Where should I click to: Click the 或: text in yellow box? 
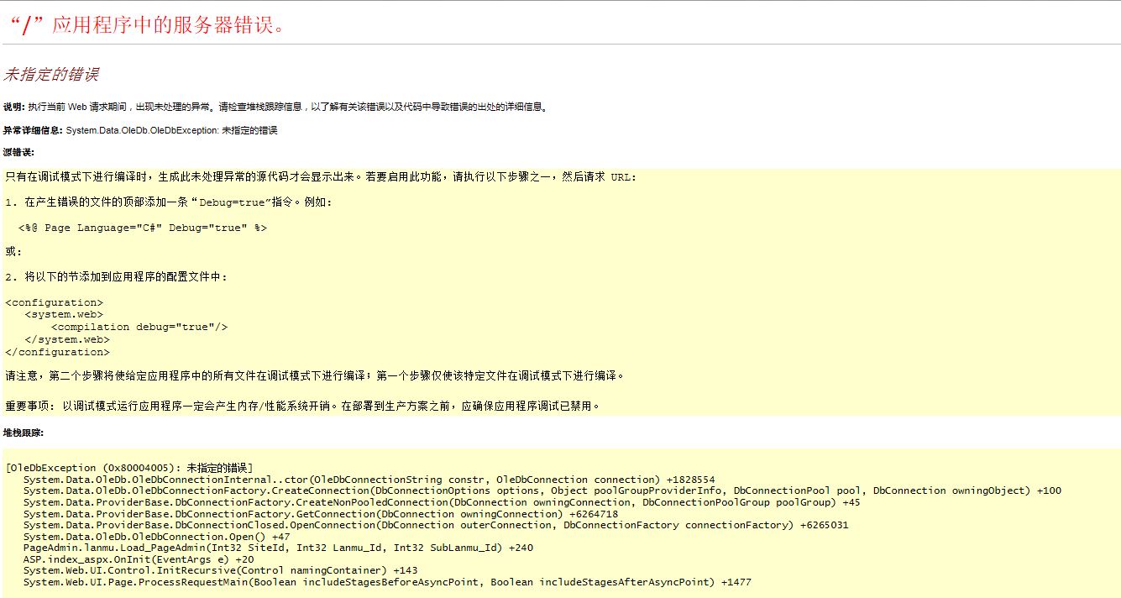click(x=13, y=252)
